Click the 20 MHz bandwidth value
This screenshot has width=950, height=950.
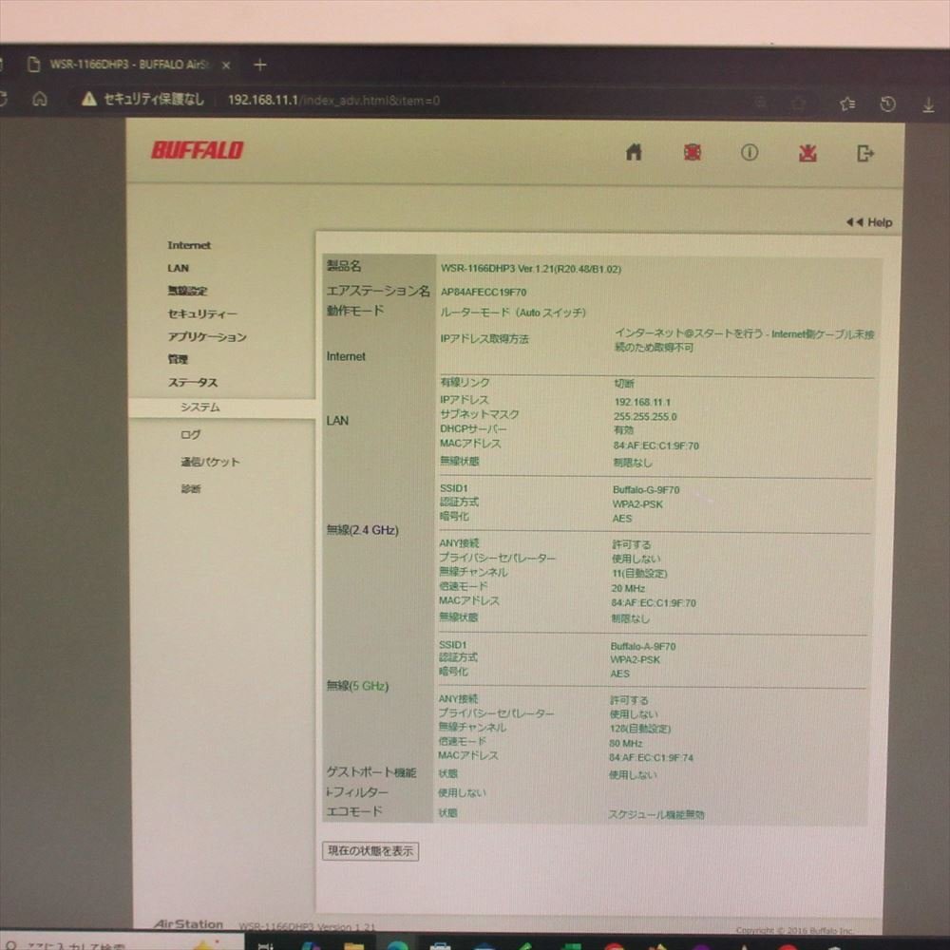point(628,588)
